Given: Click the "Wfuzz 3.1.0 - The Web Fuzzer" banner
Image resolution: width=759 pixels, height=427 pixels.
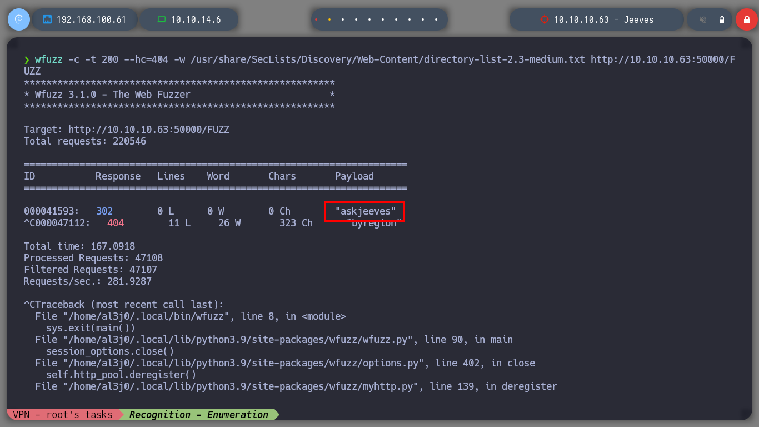Looking at the screenshot, I should coord(112,95).
